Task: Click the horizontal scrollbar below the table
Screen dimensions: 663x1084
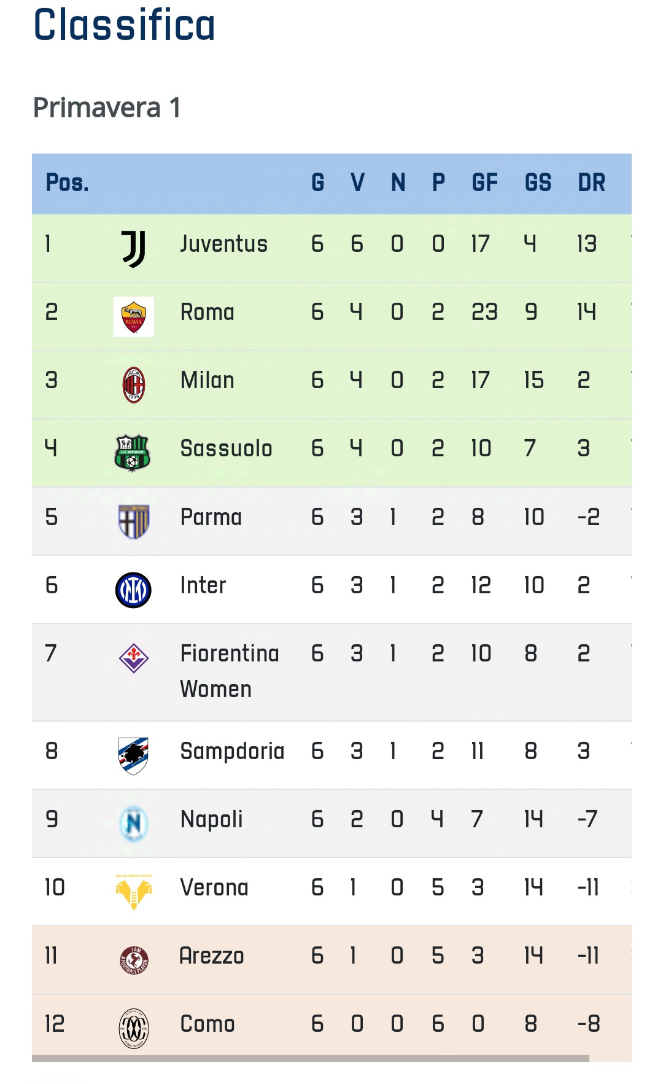Action: (x=311, y=1059)
